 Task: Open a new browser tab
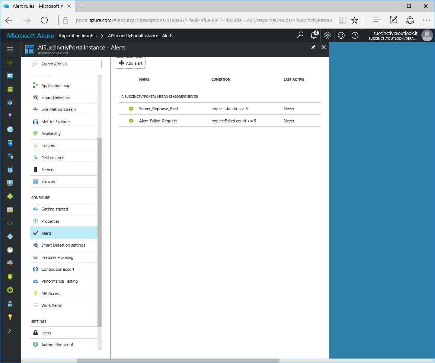pyautogui.click(x=81, y=6)
